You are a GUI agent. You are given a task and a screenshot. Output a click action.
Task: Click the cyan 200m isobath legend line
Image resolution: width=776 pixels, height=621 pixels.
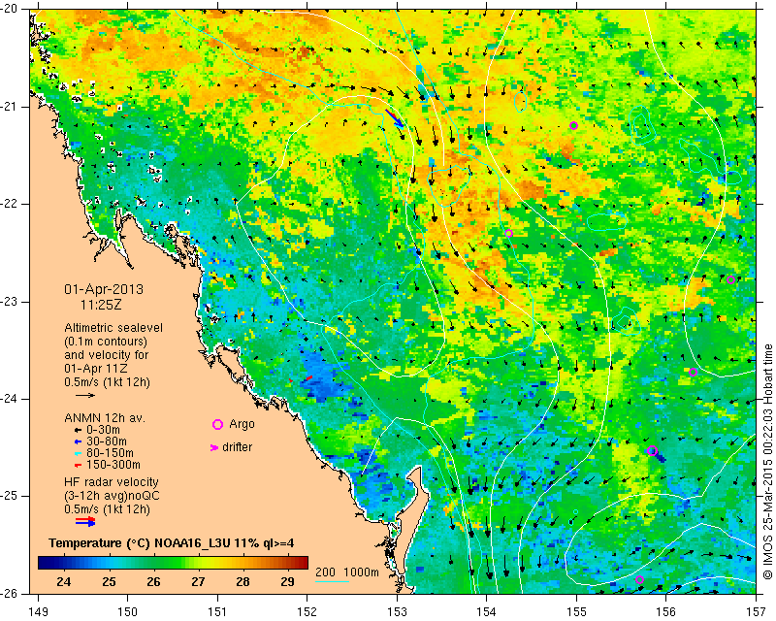pyautogui.click(x=333, y=581)
